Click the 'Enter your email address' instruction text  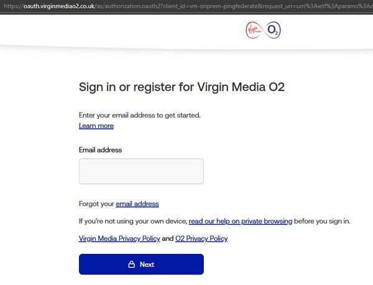[x=140, y=115]
